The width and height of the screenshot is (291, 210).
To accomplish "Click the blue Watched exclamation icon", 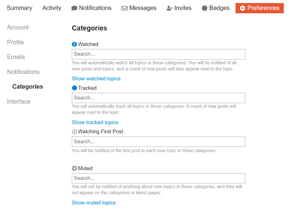I will click(74, 44).
